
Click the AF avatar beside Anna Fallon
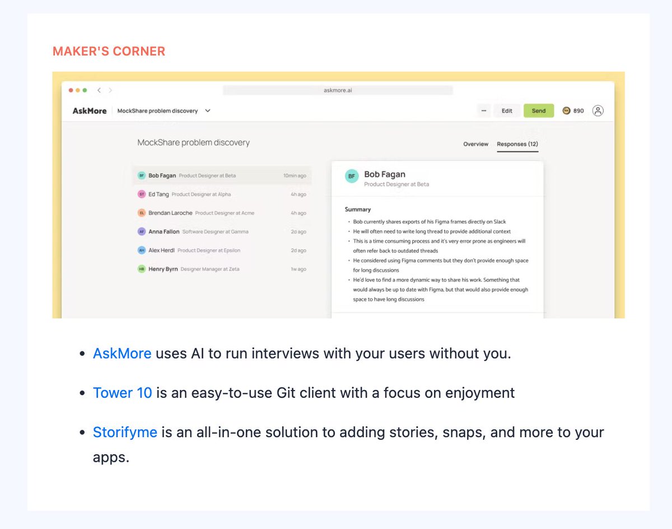pyautogui.click(x=142, y=231)
